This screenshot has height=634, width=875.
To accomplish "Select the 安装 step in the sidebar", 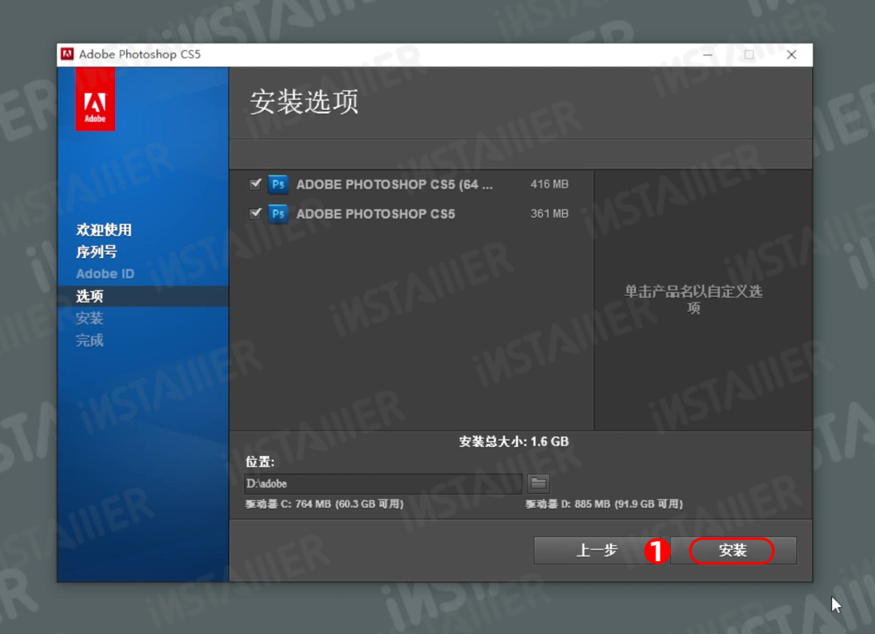I will [x=90, y=318].
